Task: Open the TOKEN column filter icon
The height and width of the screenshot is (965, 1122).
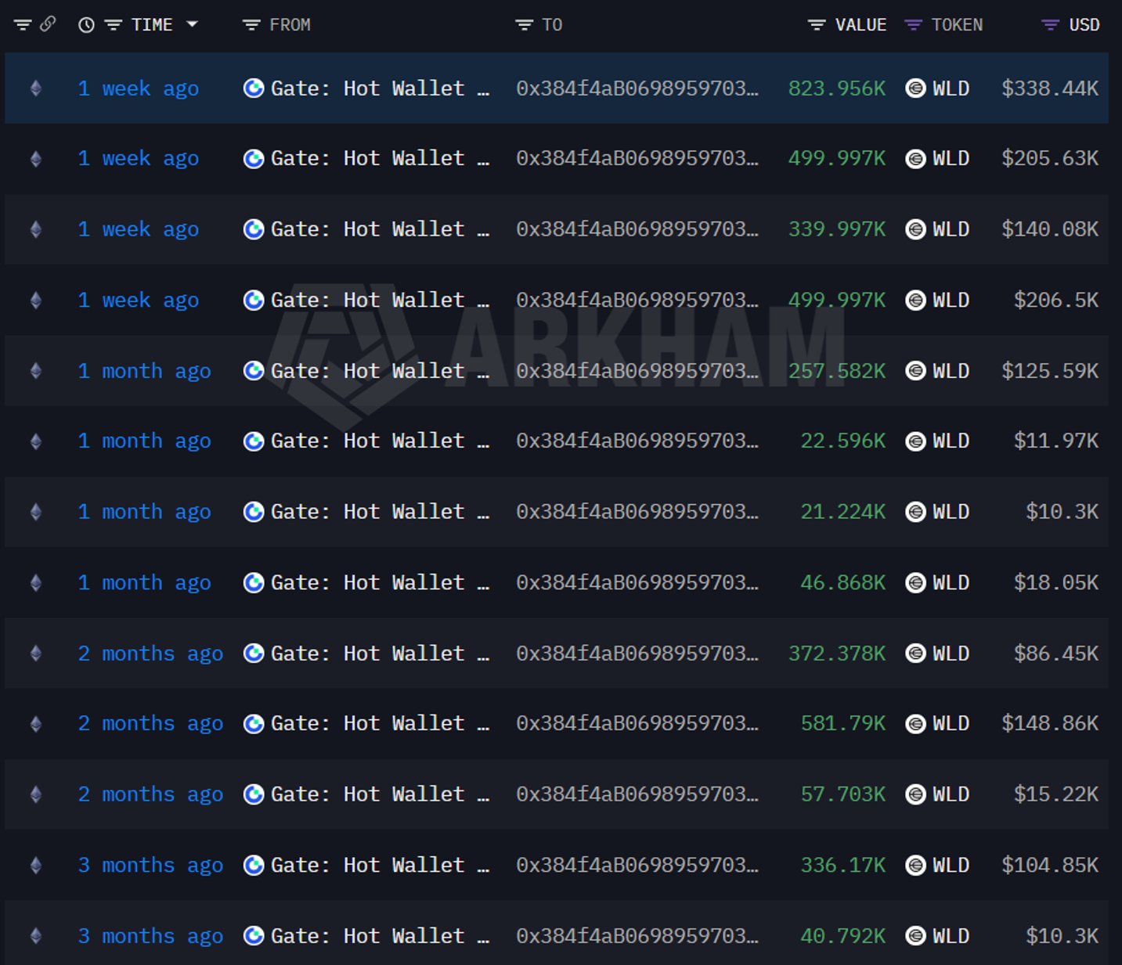Action: click(x=913, y=25)
